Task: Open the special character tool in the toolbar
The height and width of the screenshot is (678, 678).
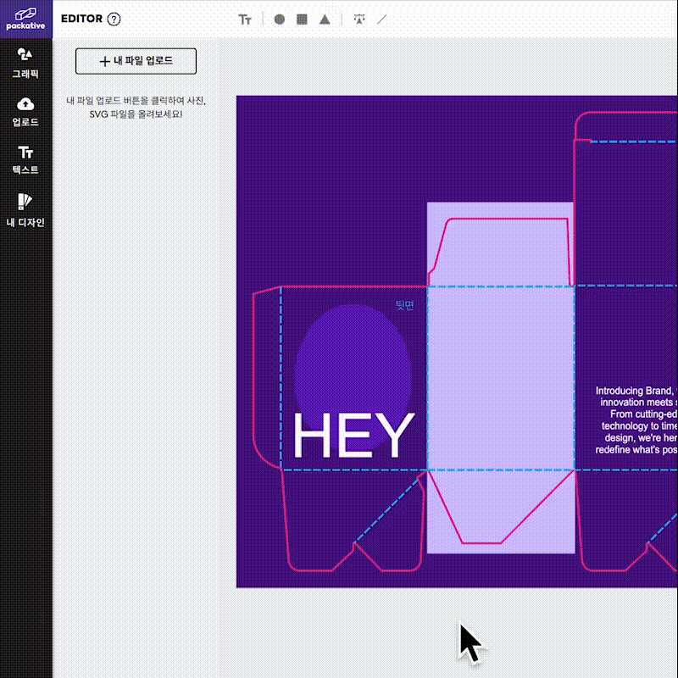Action: tap(358, 19)
